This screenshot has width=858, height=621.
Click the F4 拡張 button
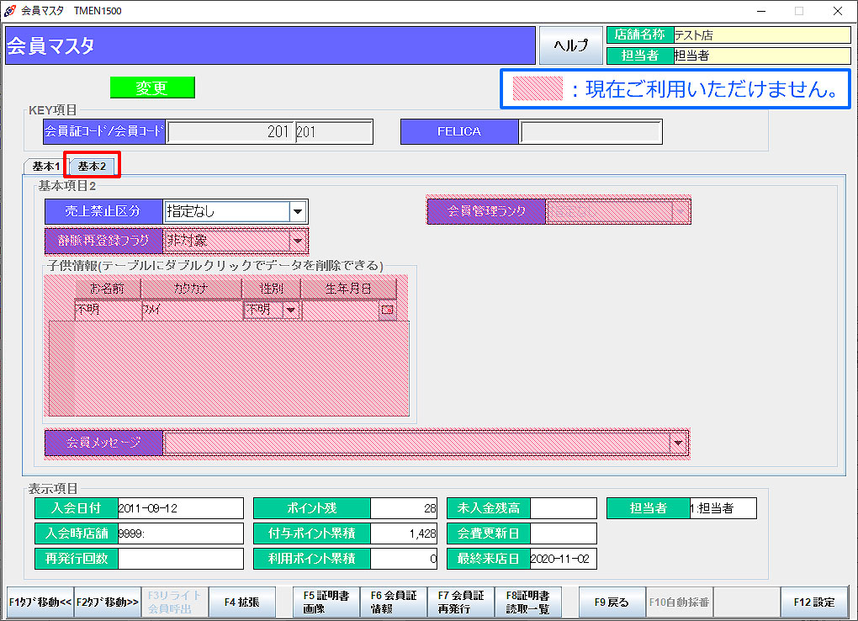coord(242,602)
